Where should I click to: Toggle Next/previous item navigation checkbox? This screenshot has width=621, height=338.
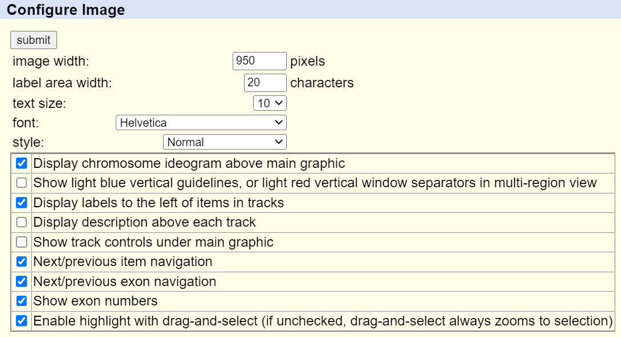coord(22,262)
